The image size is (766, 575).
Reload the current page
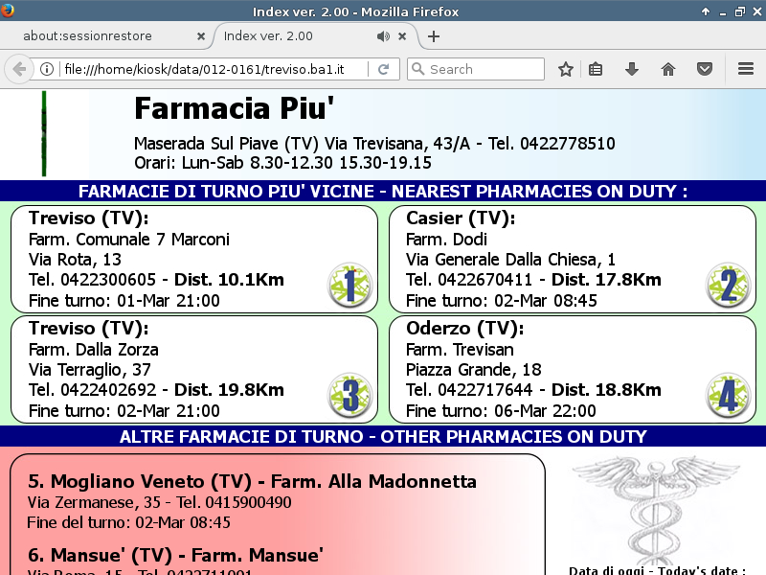383,69
